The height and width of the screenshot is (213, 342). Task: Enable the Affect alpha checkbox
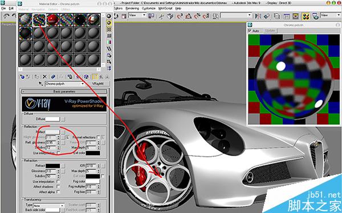58,192
